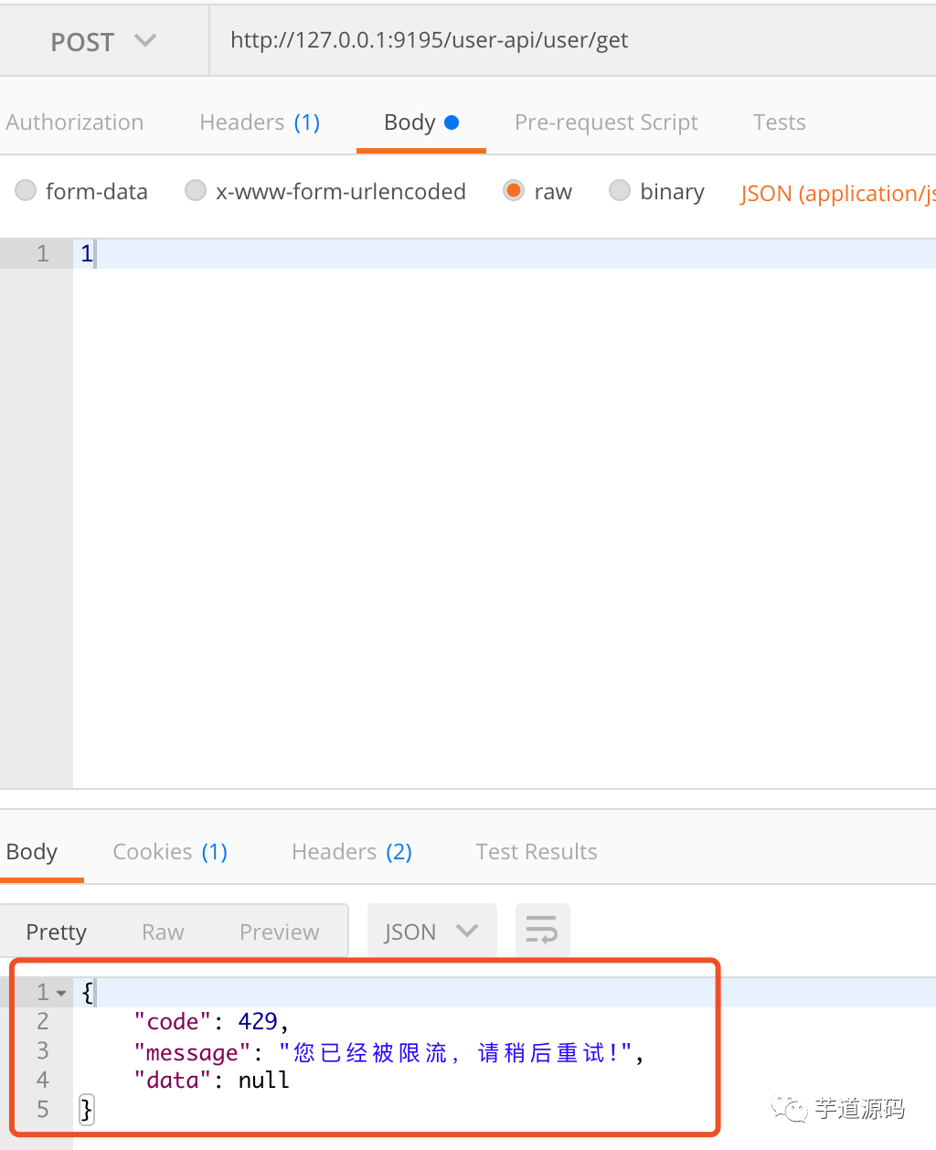Click inside the request body editor line 1
936x1150 pixels.
click(505, 253)
